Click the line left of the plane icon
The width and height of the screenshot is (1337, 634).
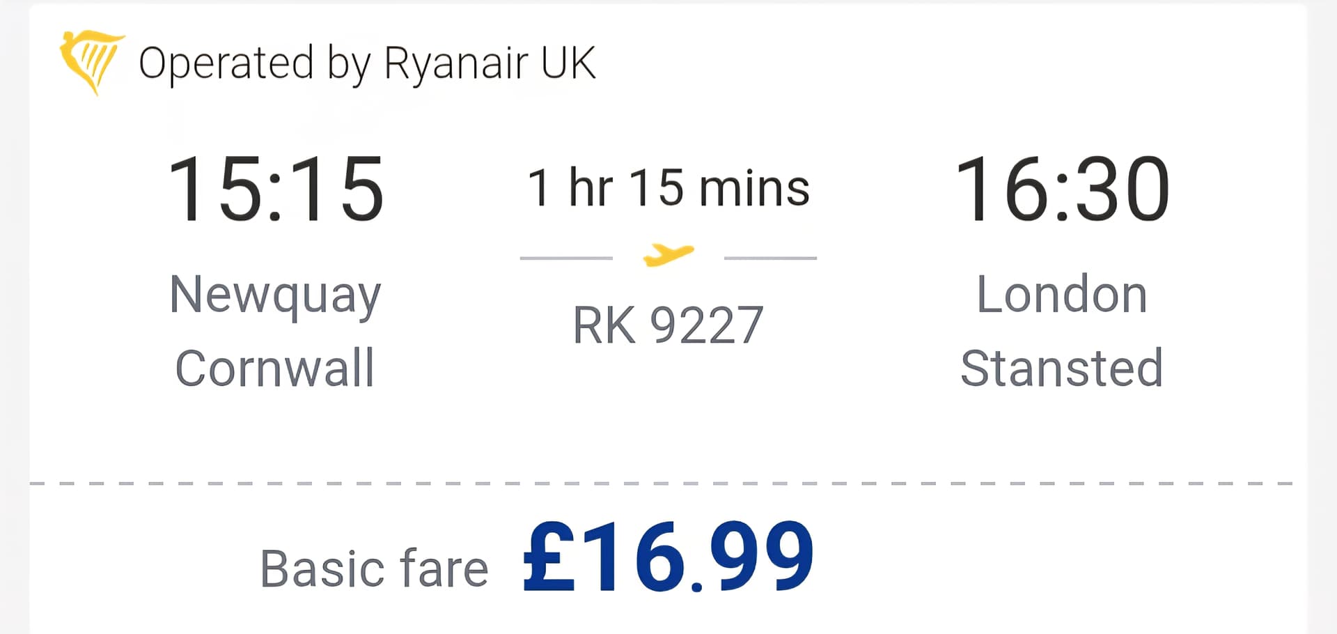[566, 258]
